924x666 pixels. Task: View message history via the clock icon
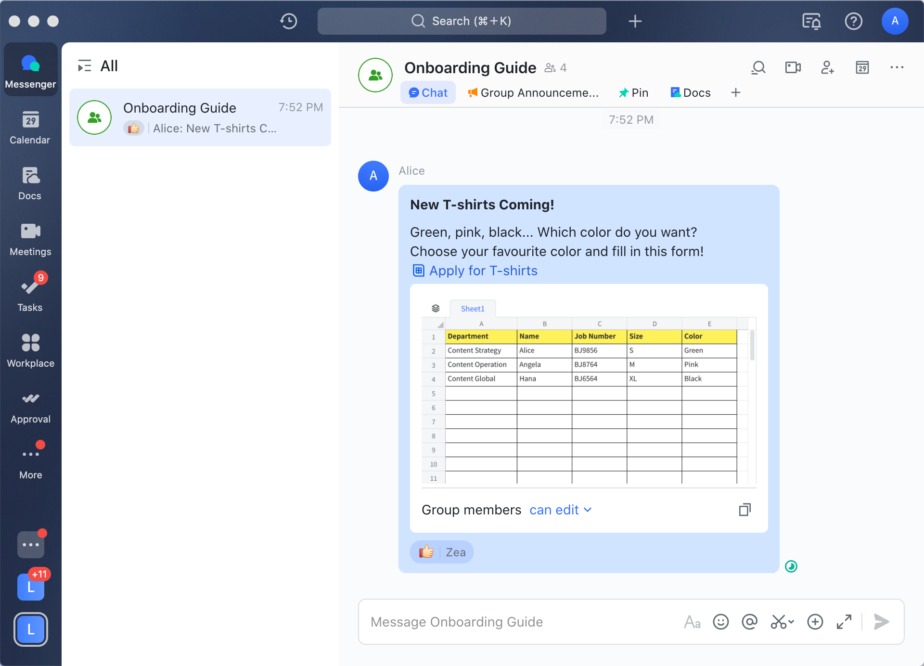click(288, 21)
